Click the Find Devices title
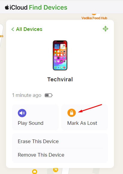This screenshot has width=123, height=174. coord(48,7)
